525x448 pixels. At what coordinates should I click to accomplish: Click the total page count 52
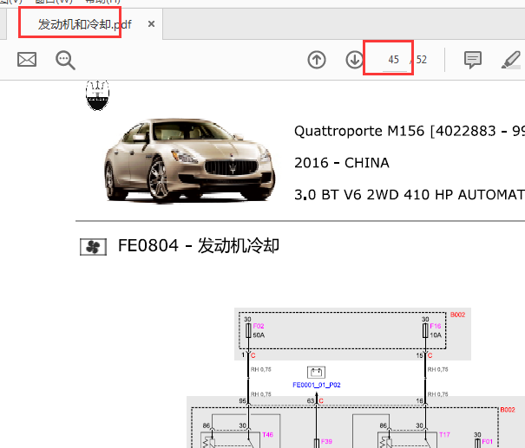point(422,60)
